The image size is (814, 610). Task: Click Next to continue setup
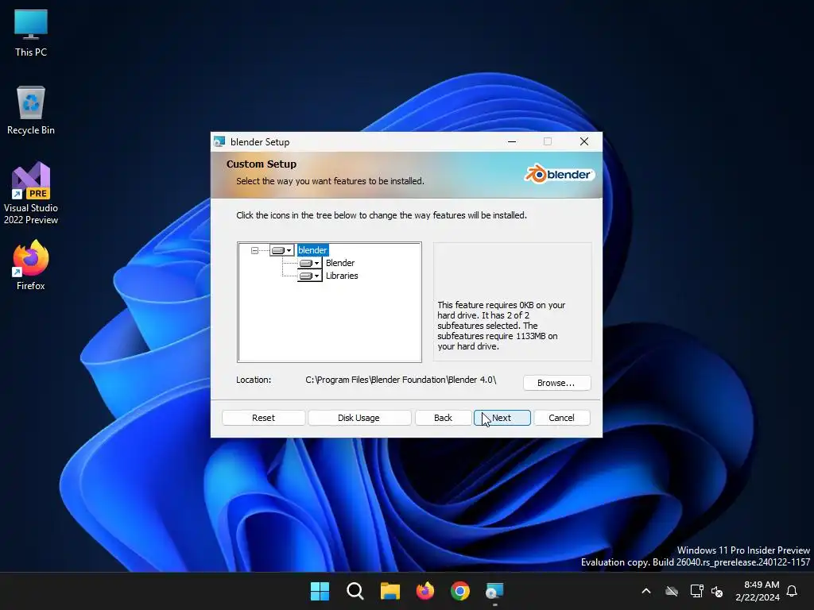pos(502,418)
